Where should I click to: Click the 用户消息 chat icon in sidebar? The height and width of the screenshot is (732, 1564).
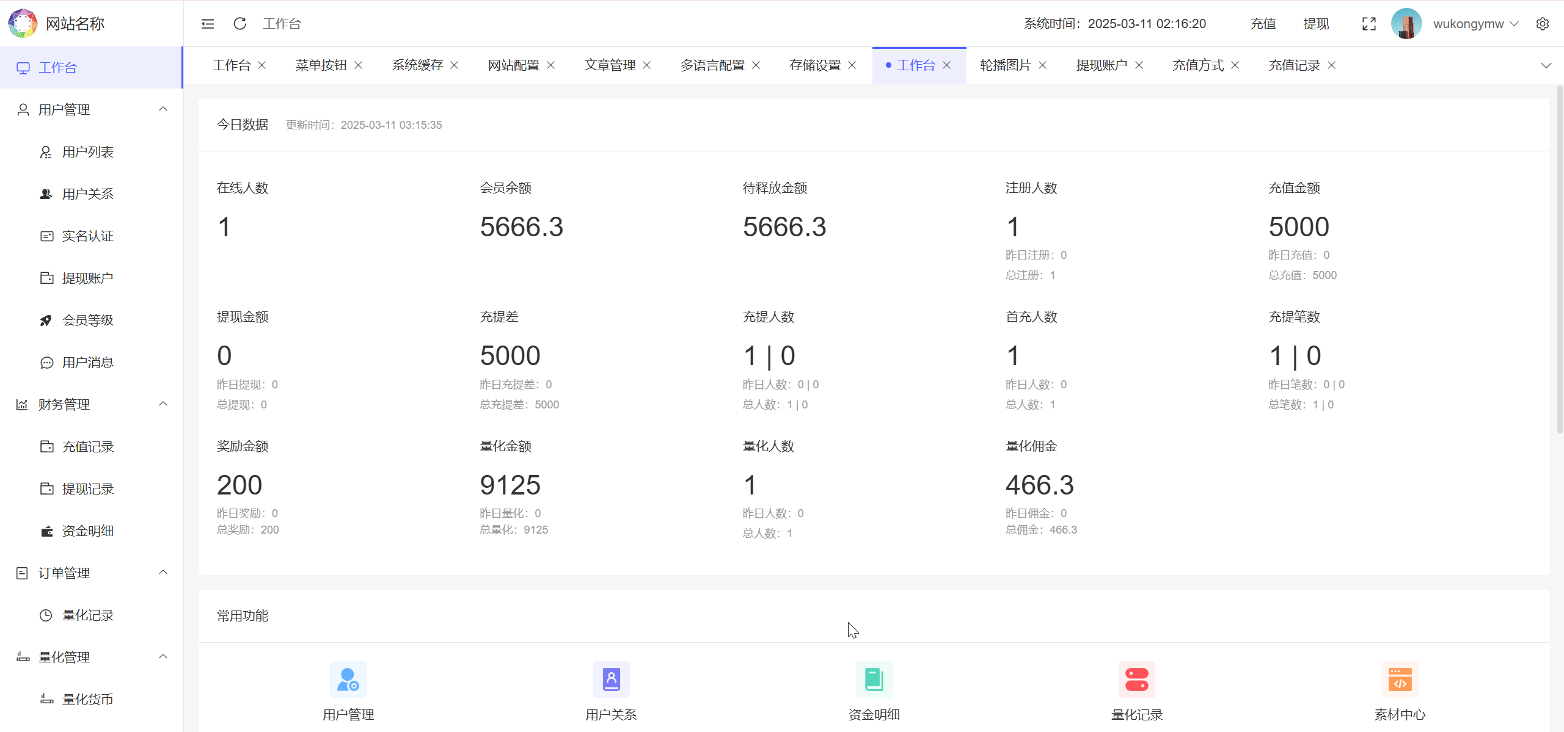tap(47, 362)
